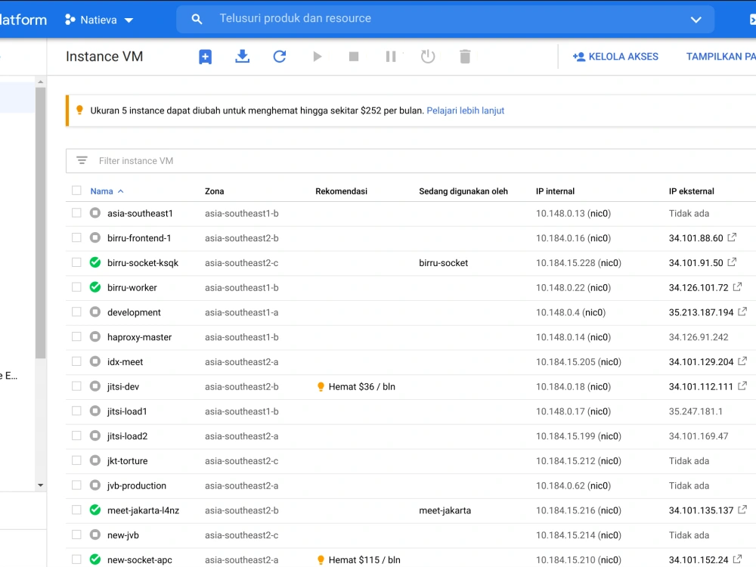The height and width of the screenshot is (567, 756).
Task: Click the IP internal column header
Action: pos(555,191)
